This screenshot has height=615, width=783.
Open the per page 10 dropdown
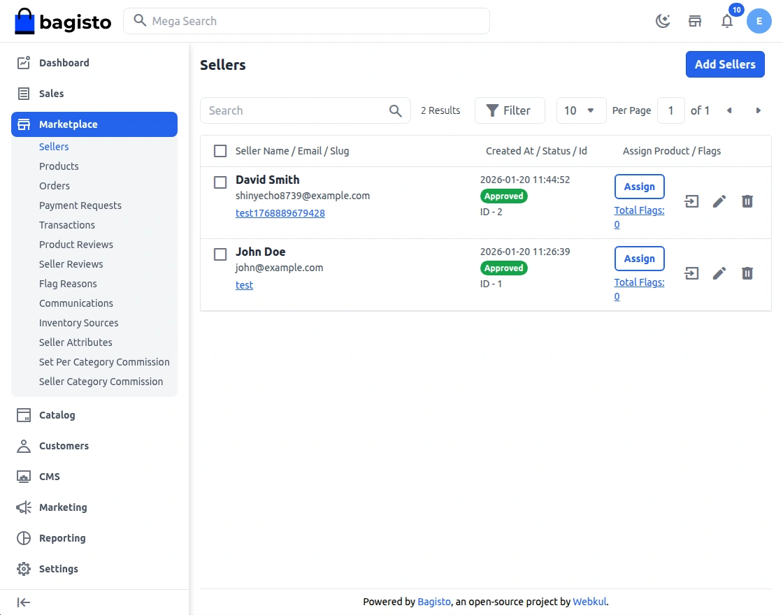[581, 110]
